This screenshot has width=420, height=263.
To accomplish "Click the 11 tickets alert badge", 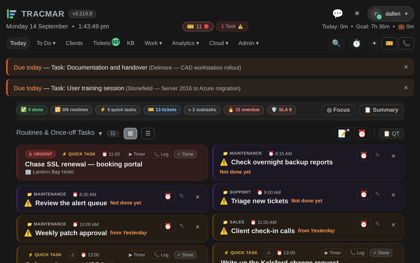I will 198,26.
